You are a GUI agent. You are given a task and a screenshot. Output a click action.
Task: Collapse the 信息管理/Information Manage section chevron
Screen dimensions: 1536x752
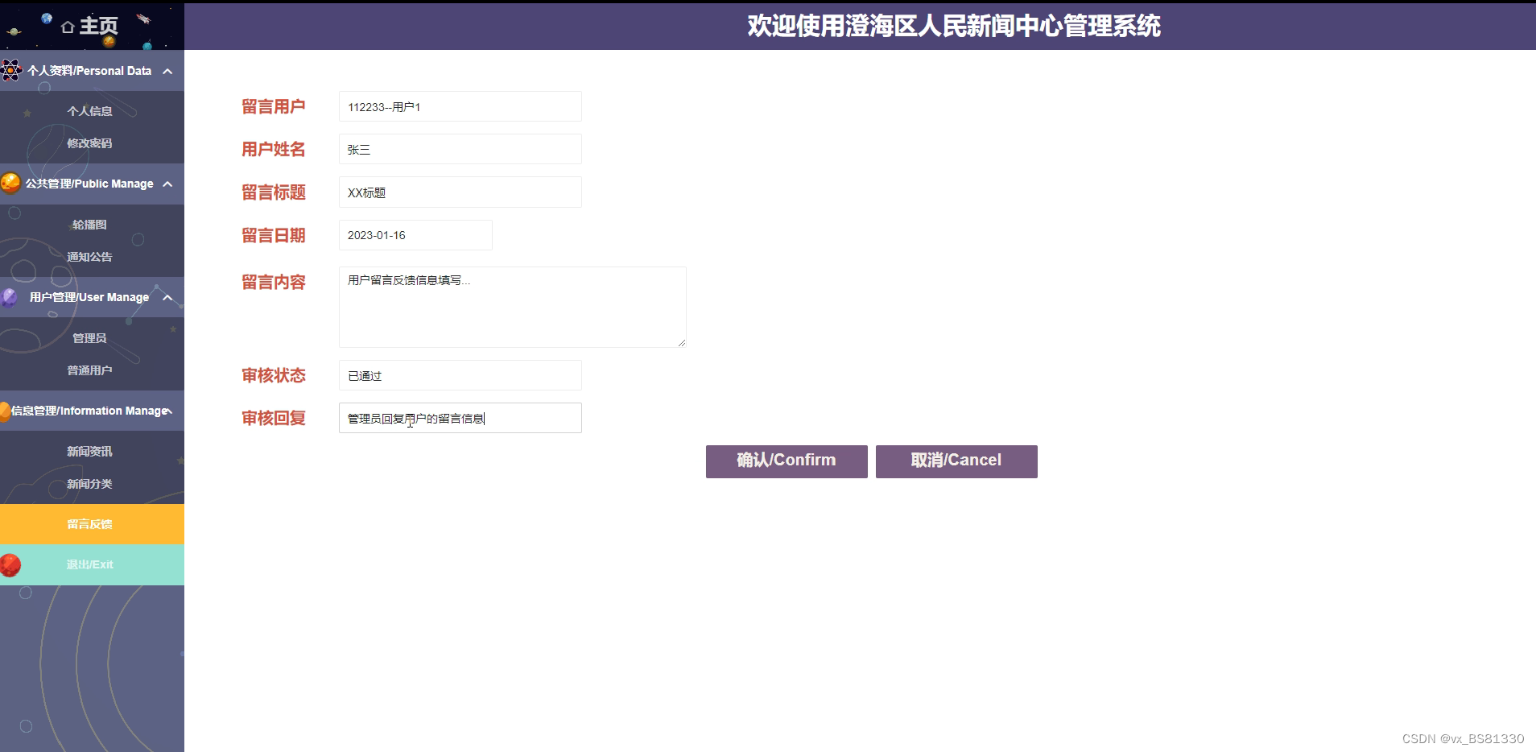pyautogui.click(x=170, y=411)
